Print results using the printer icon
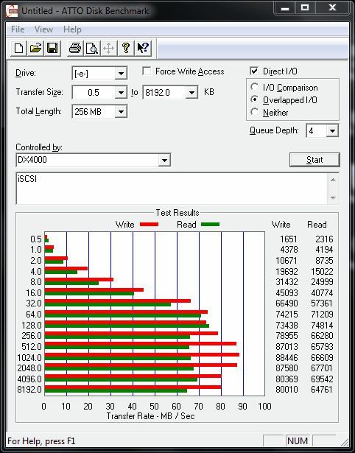This screenshot has width=355, height=453. click(75, 48)
